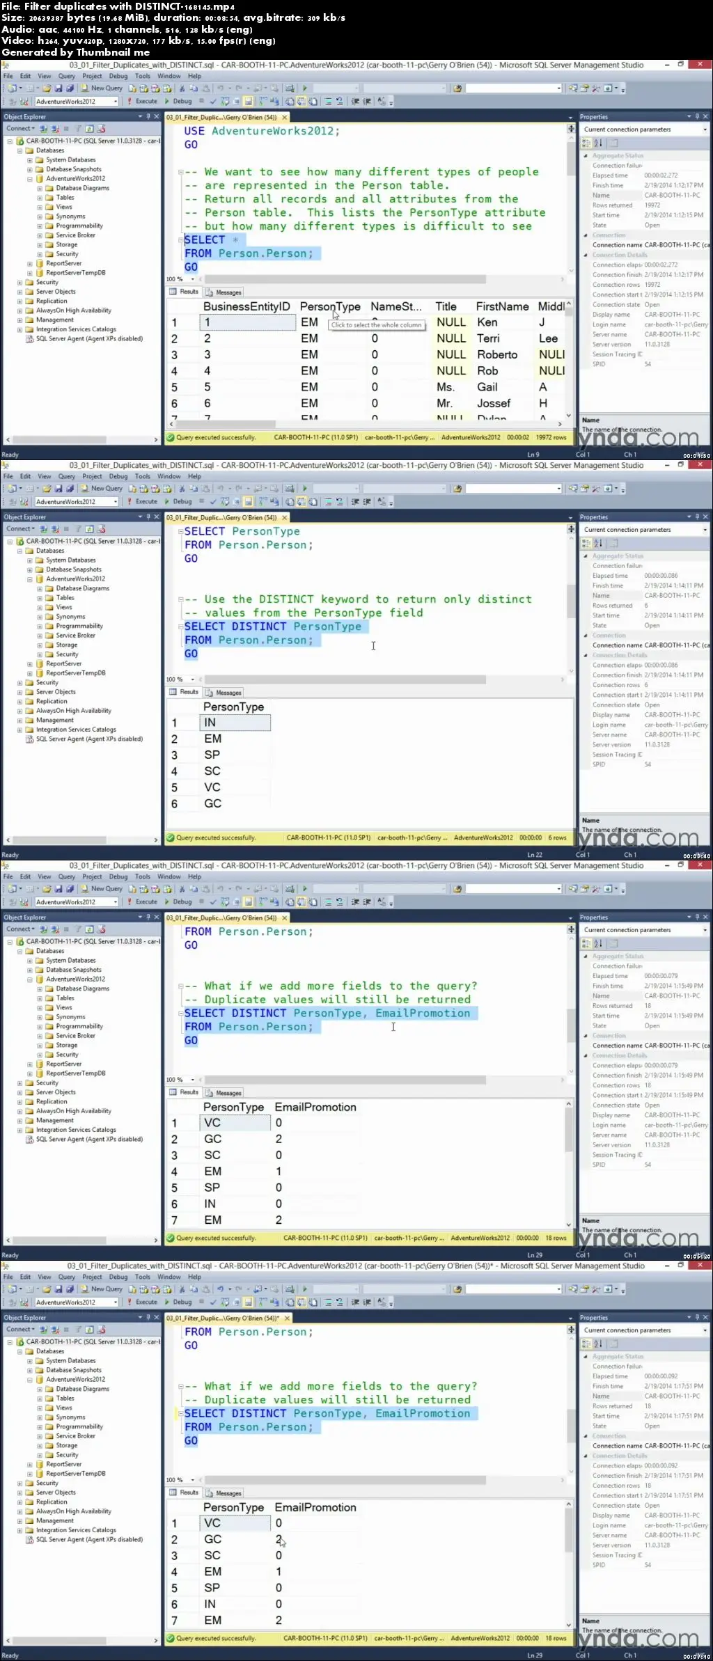Click the 'IN' cell in second frame's results
The image size is (713, 1661).
click(x=235, y=723)
